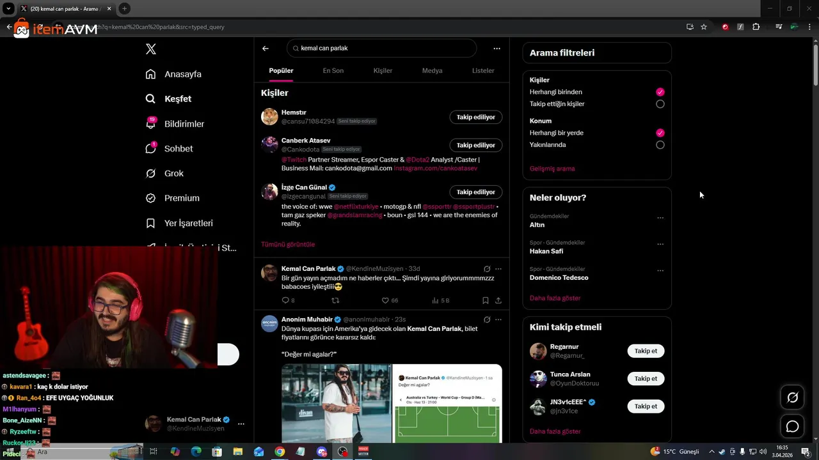Screen dimensions: 819x460
Task: Open search options three-dot menu
Action: [x=497, y=49]
